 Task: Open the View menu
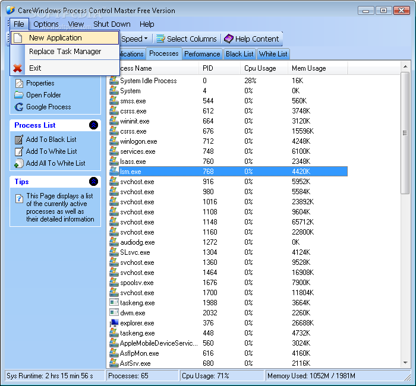(76, 24)
